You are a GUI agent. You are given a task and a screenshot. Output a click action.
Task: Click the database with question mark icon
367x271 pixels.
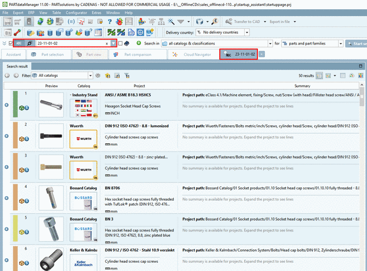[x=88, y=32]
